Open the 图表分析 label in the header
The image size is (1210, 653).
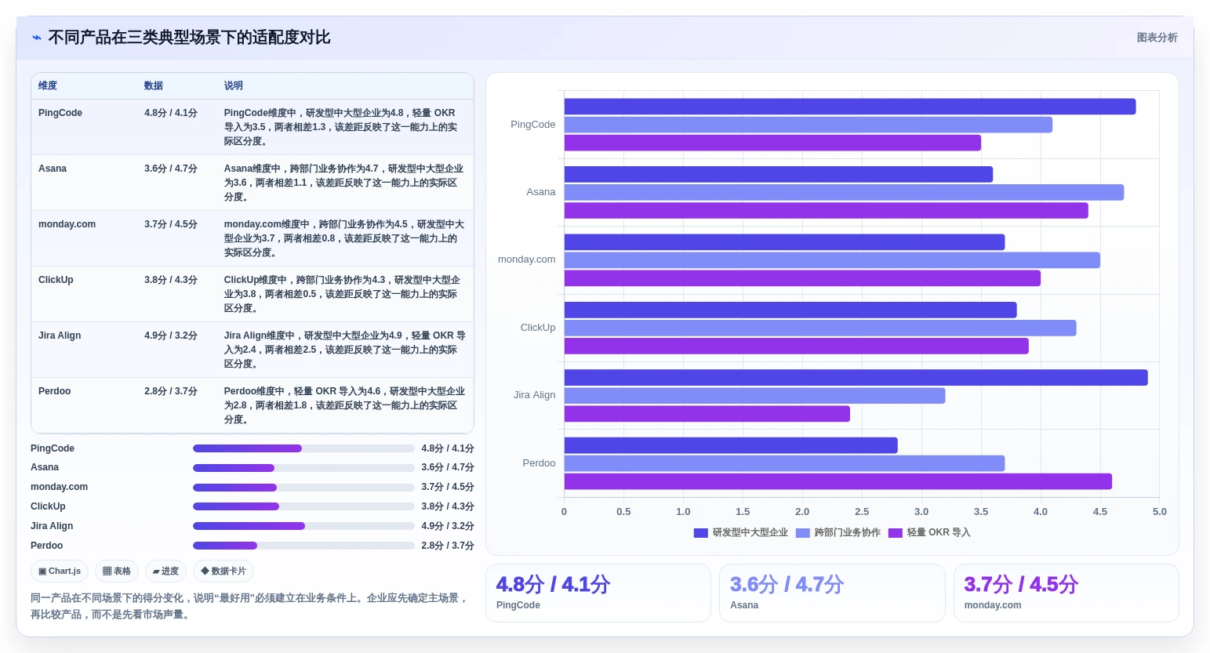pos(1157,38)
